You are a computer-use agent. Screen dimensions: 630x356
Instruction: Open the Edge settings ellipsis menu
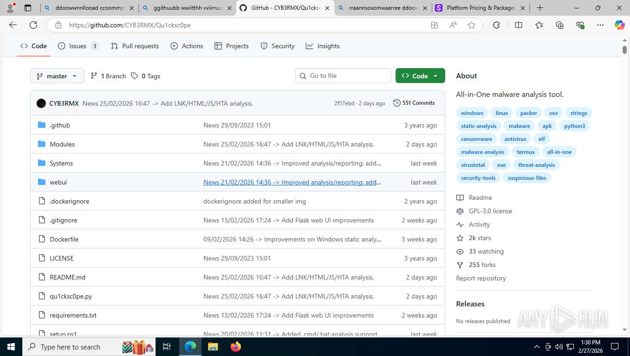pos(600,25)
